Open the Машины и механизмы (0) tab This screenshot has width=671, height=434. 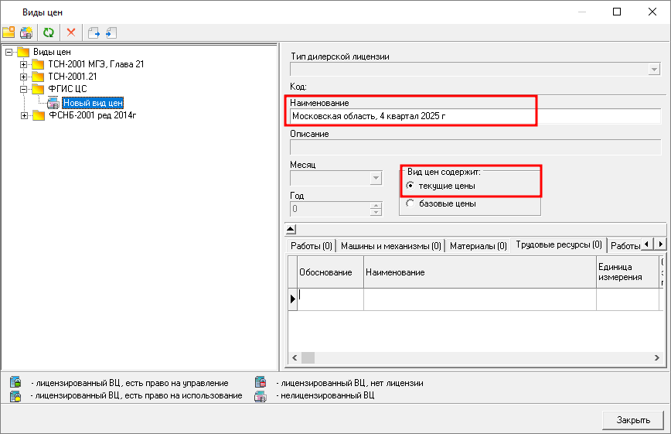[391, 246]
